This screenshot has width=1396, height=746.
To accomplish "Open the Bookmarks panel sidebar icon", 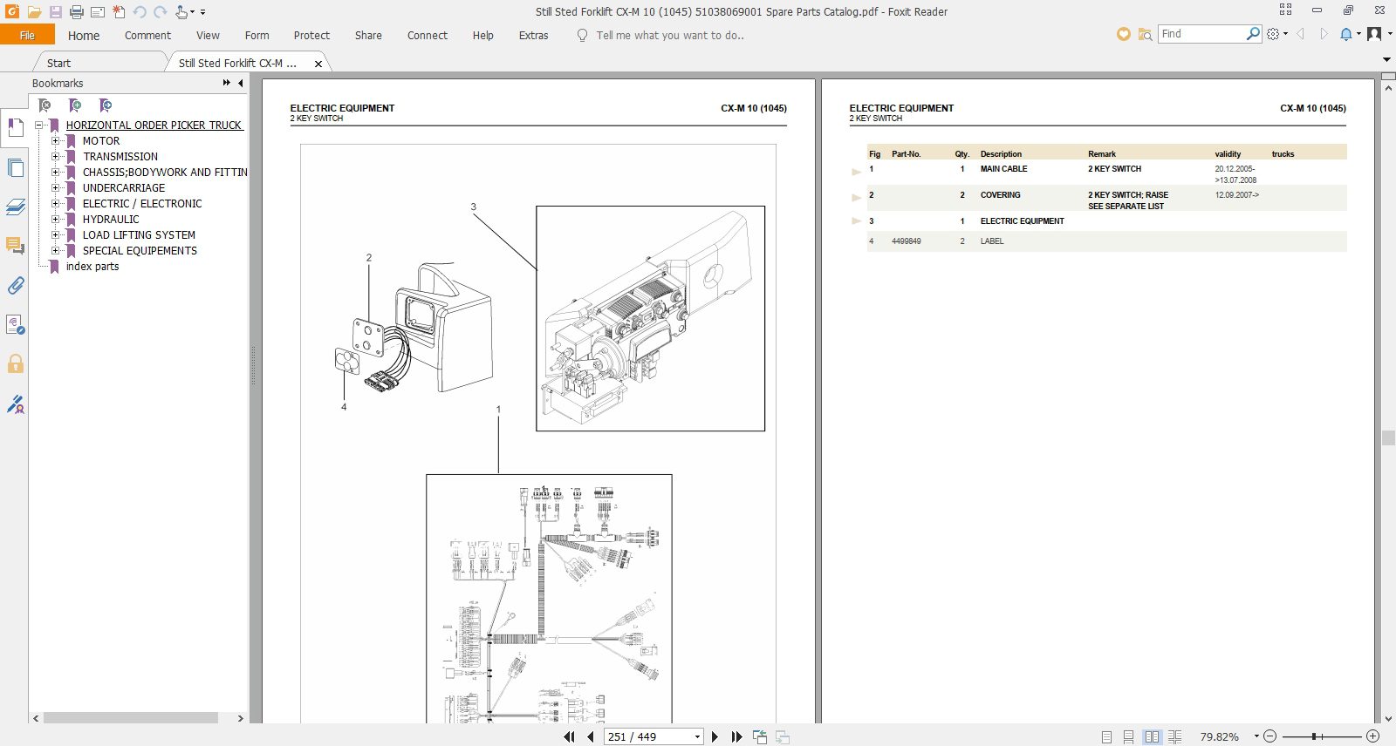I will coord(15,128).
